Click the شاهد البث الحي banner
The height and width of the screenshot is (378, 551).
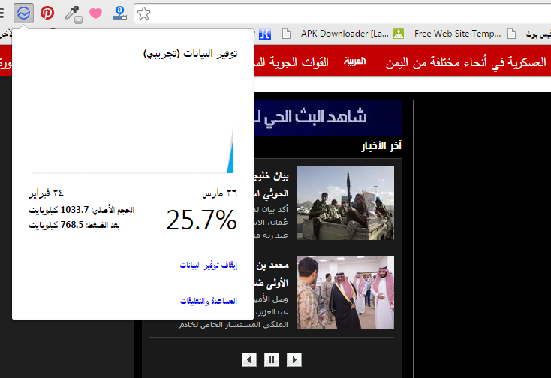[328, 118]
